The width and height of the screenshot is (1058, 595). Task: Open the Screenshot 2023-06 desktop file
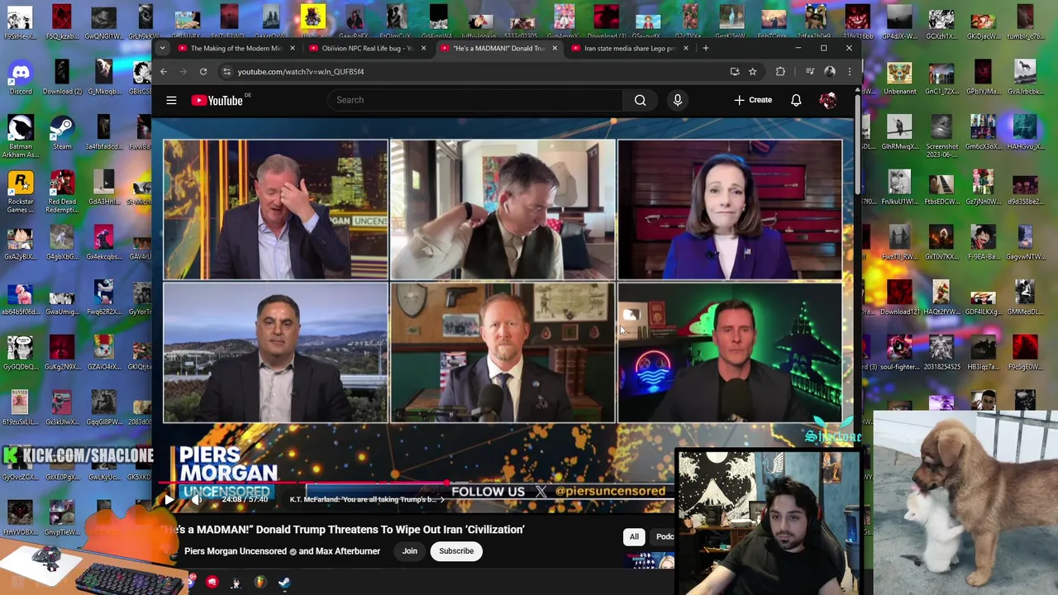(941, 136)
